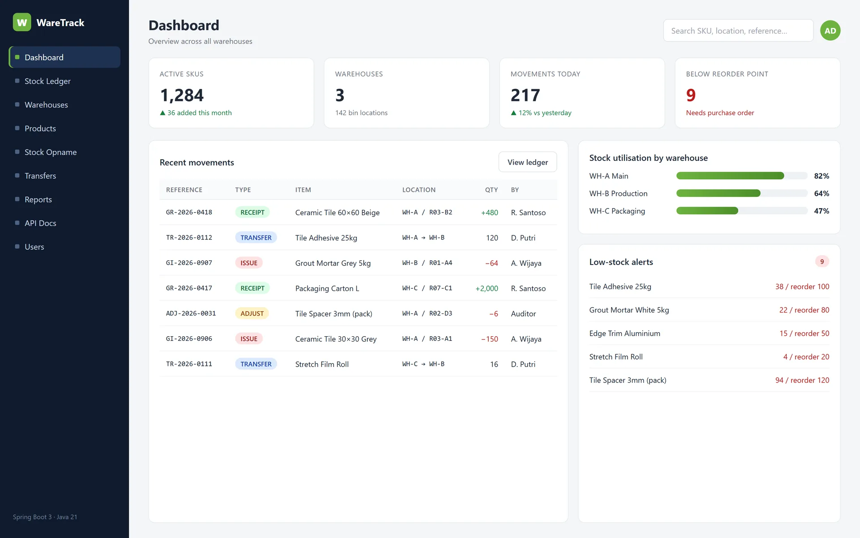
Task: Open API Docs from sidebar
Action: 64,223
